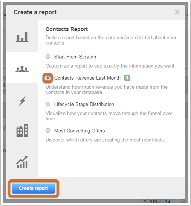Click the Contacts Report heading

67,29
